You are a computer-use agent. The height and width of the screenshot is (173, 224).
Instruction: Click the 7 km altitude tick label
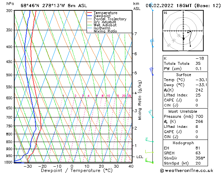click(x=135, y=34)
